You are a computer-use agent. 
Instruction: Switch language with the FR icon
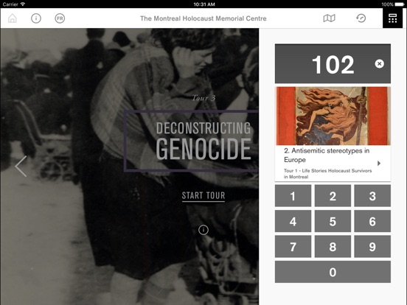click(60, 18)
